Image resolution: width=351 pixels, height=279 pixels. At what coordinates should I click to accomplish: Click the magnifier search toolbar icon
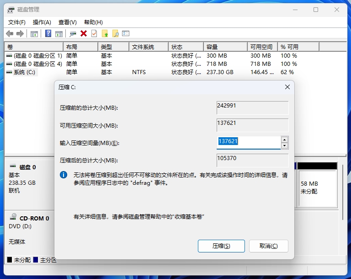coord(116,33)
